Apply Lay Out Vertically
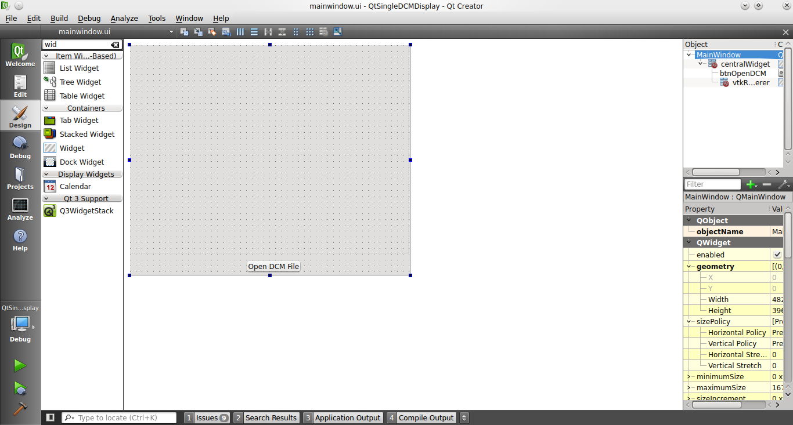793x425 pixels. (x=254, y=32)
